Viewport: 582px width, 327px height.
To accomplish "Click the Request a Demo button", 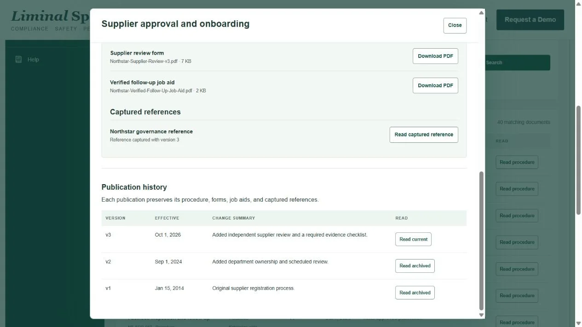I will (x=530, y=20).
